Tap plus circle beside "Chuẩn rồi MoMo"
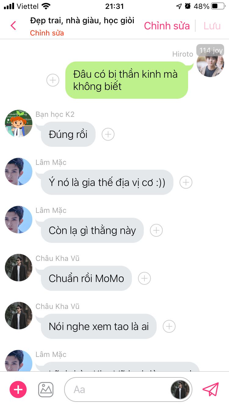This screenshot has height=408, width=229. pyautogui.click(x=144, y=278)
